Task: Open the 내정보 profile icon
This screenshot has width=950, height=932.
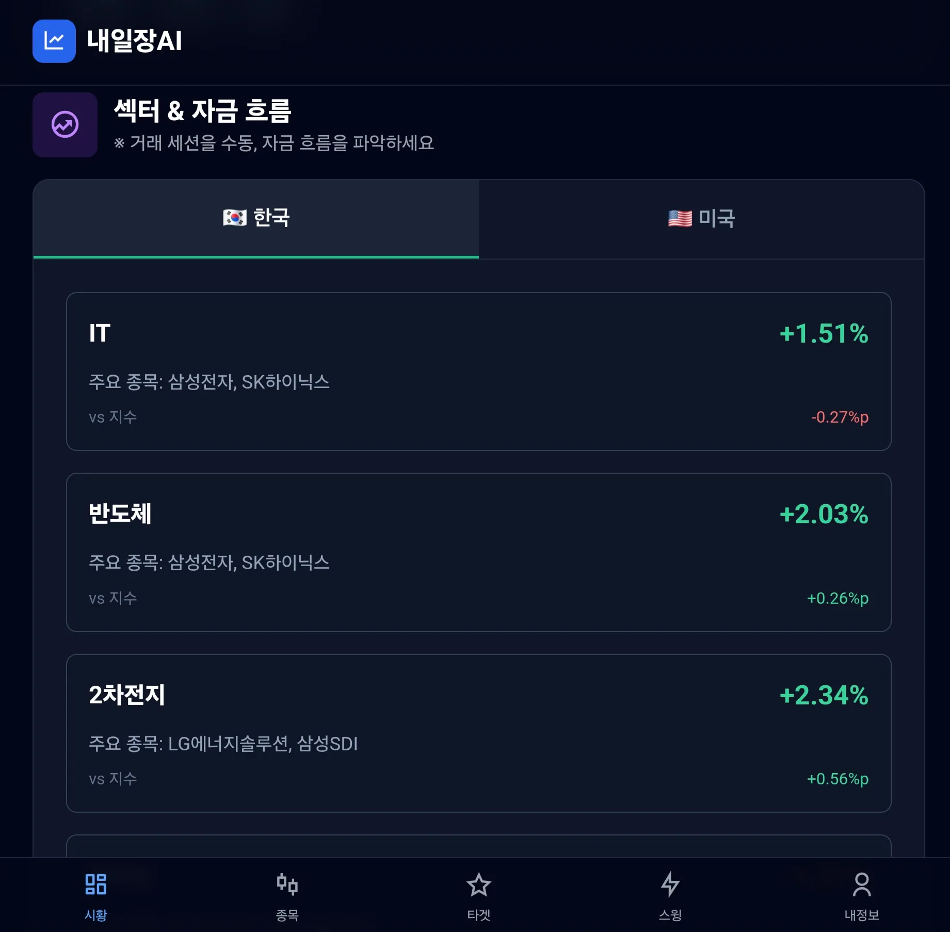Action: (861, 883)
